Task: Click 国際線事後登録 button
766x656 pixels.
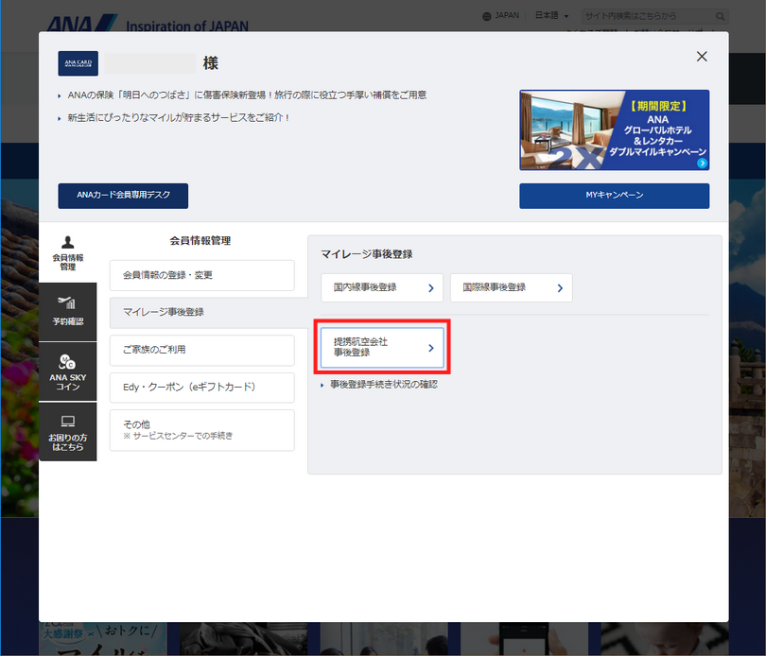Action: click(511, 287)
